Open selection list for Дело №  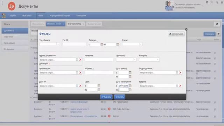point(77,86)
